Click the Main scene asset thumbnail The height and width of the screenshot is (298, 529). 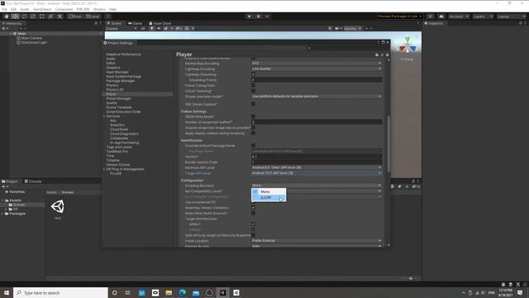pyautogui.click(x=58, y=207)
